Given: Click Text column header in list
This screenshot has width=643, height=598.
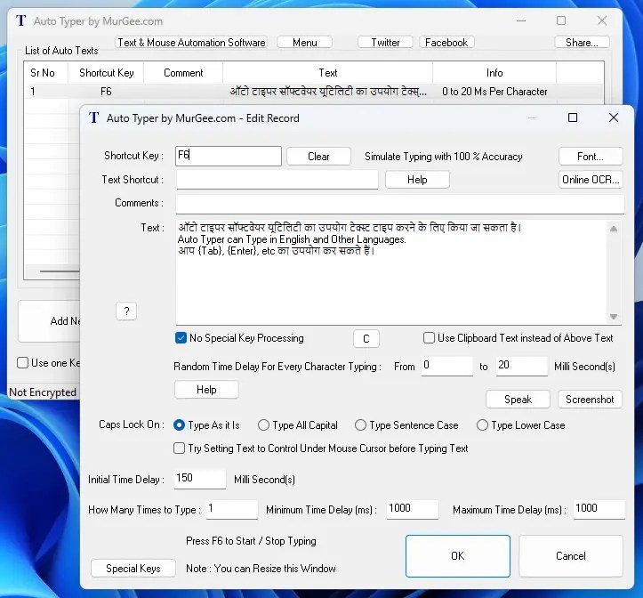Looking at the screenshot, I should pyautogui.click(x=328, y=73).
